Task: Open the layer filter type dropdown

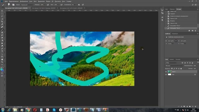Action: tap(172, 63)
